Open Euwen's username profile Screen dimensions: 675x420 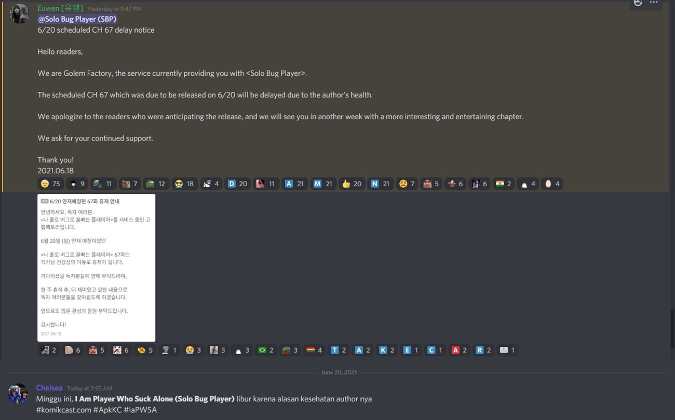click(x=60, y=8)
